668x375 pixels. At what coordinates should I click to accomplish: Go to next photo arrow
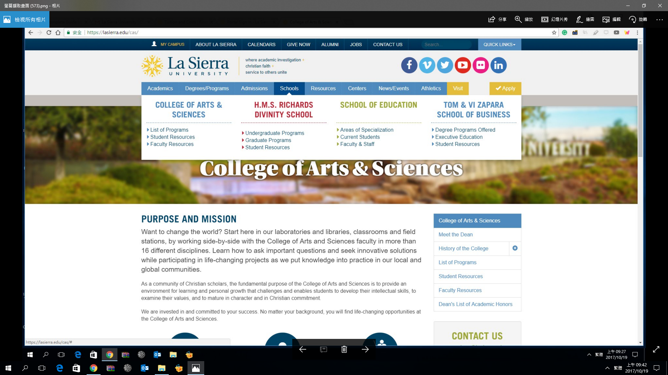(365, 349)
